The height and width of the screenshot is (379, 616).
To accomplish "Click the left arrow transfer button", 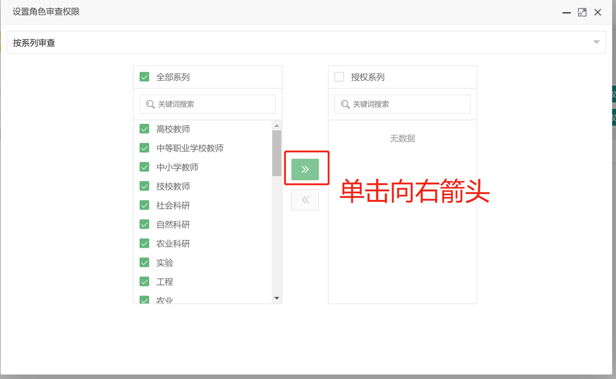I will click(305, 200).
